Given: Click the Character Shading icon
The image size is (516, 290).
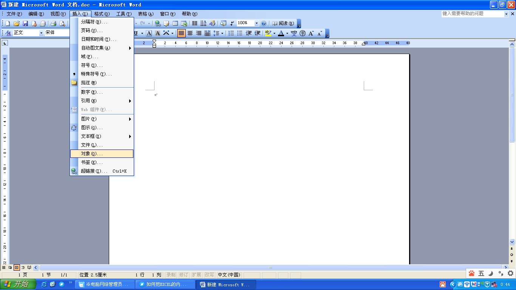Looking at the screenshot, I should 158,33.
